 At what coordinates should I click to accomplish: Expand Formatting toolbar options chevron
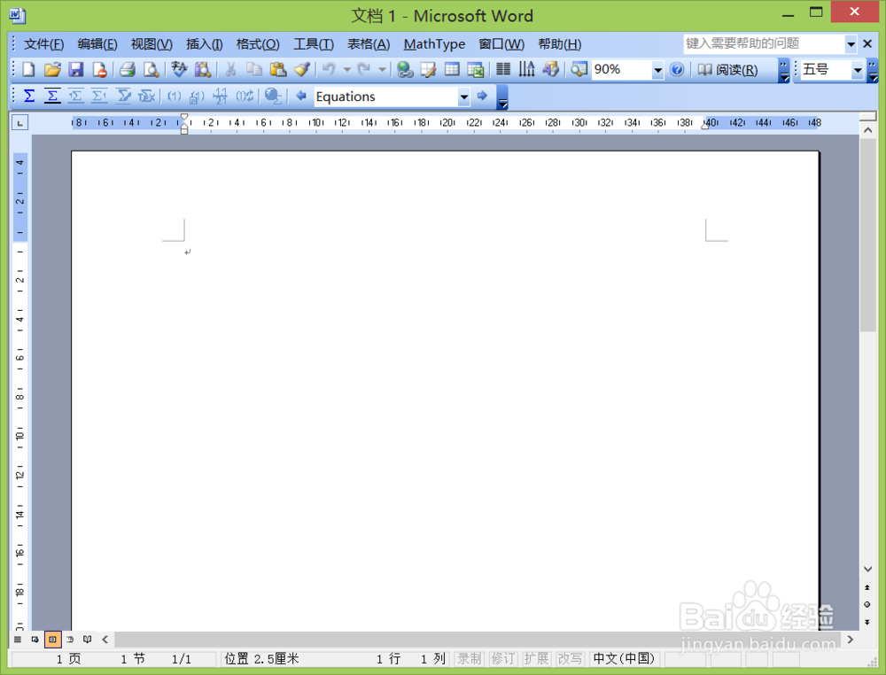(x=873, y=70)
